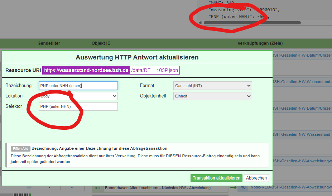
Task: Click the Objekt ID column header
Action: pyautogui.click(x=101, y=43)
